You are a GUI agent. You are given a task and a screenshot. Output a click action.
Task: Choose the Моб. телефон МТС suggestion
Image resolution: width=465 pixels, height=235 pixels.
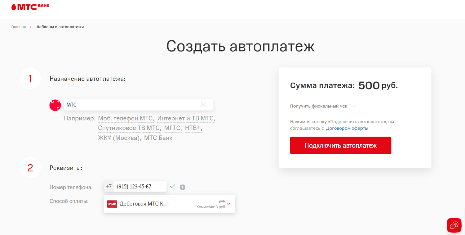[126, 119]
